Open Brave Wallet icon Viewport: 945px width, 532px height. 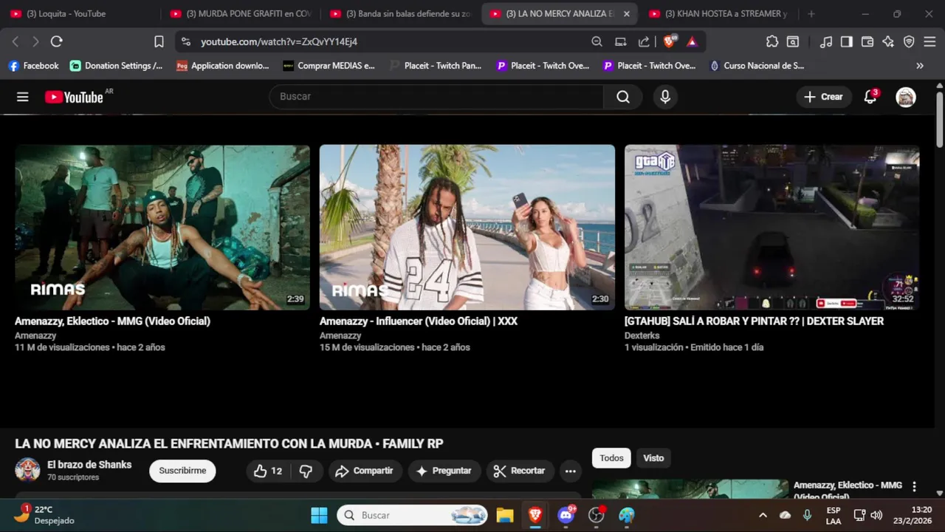pos(867,41)
